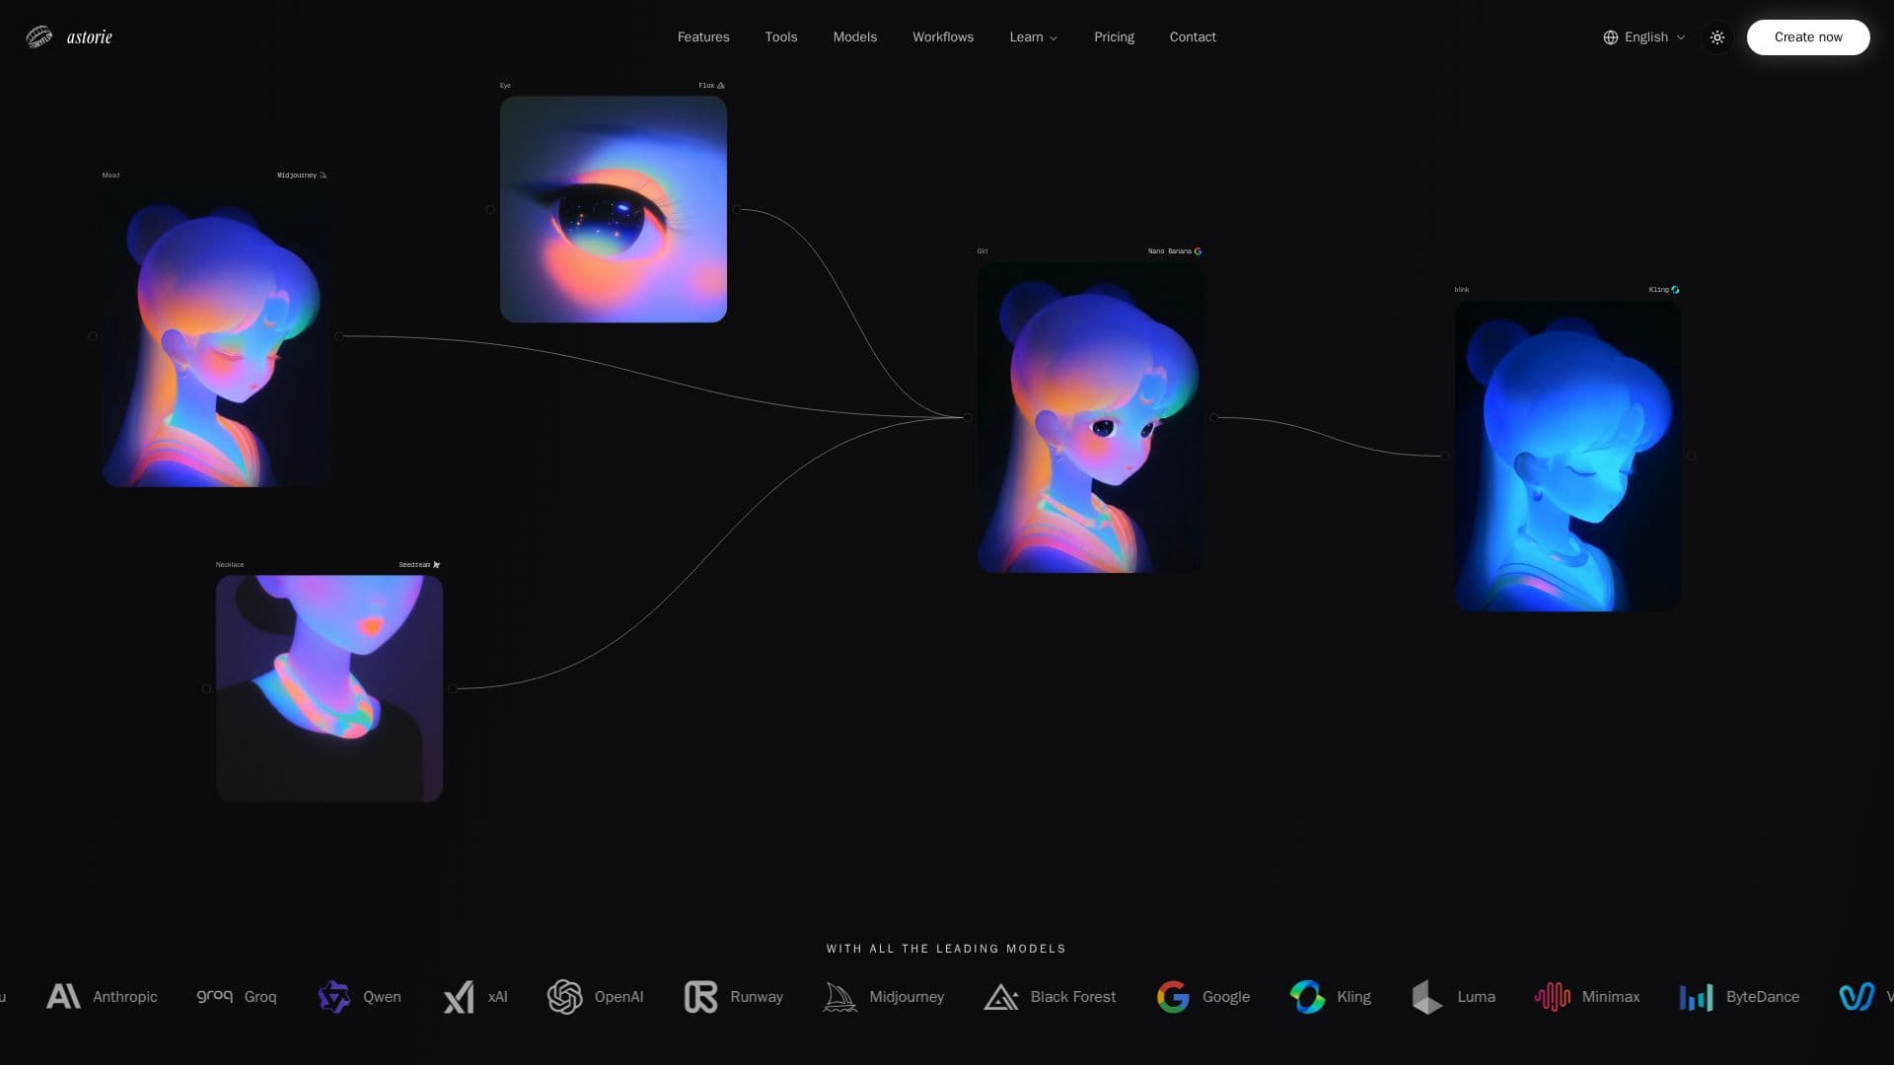Select the Girl node image
The image size is (1894, 1065).
click(1090, 417)
